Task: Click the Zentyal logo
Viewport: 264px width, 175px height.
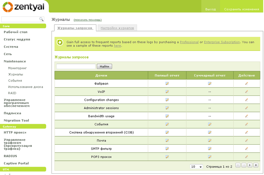Action: click(x=23, y=7)
